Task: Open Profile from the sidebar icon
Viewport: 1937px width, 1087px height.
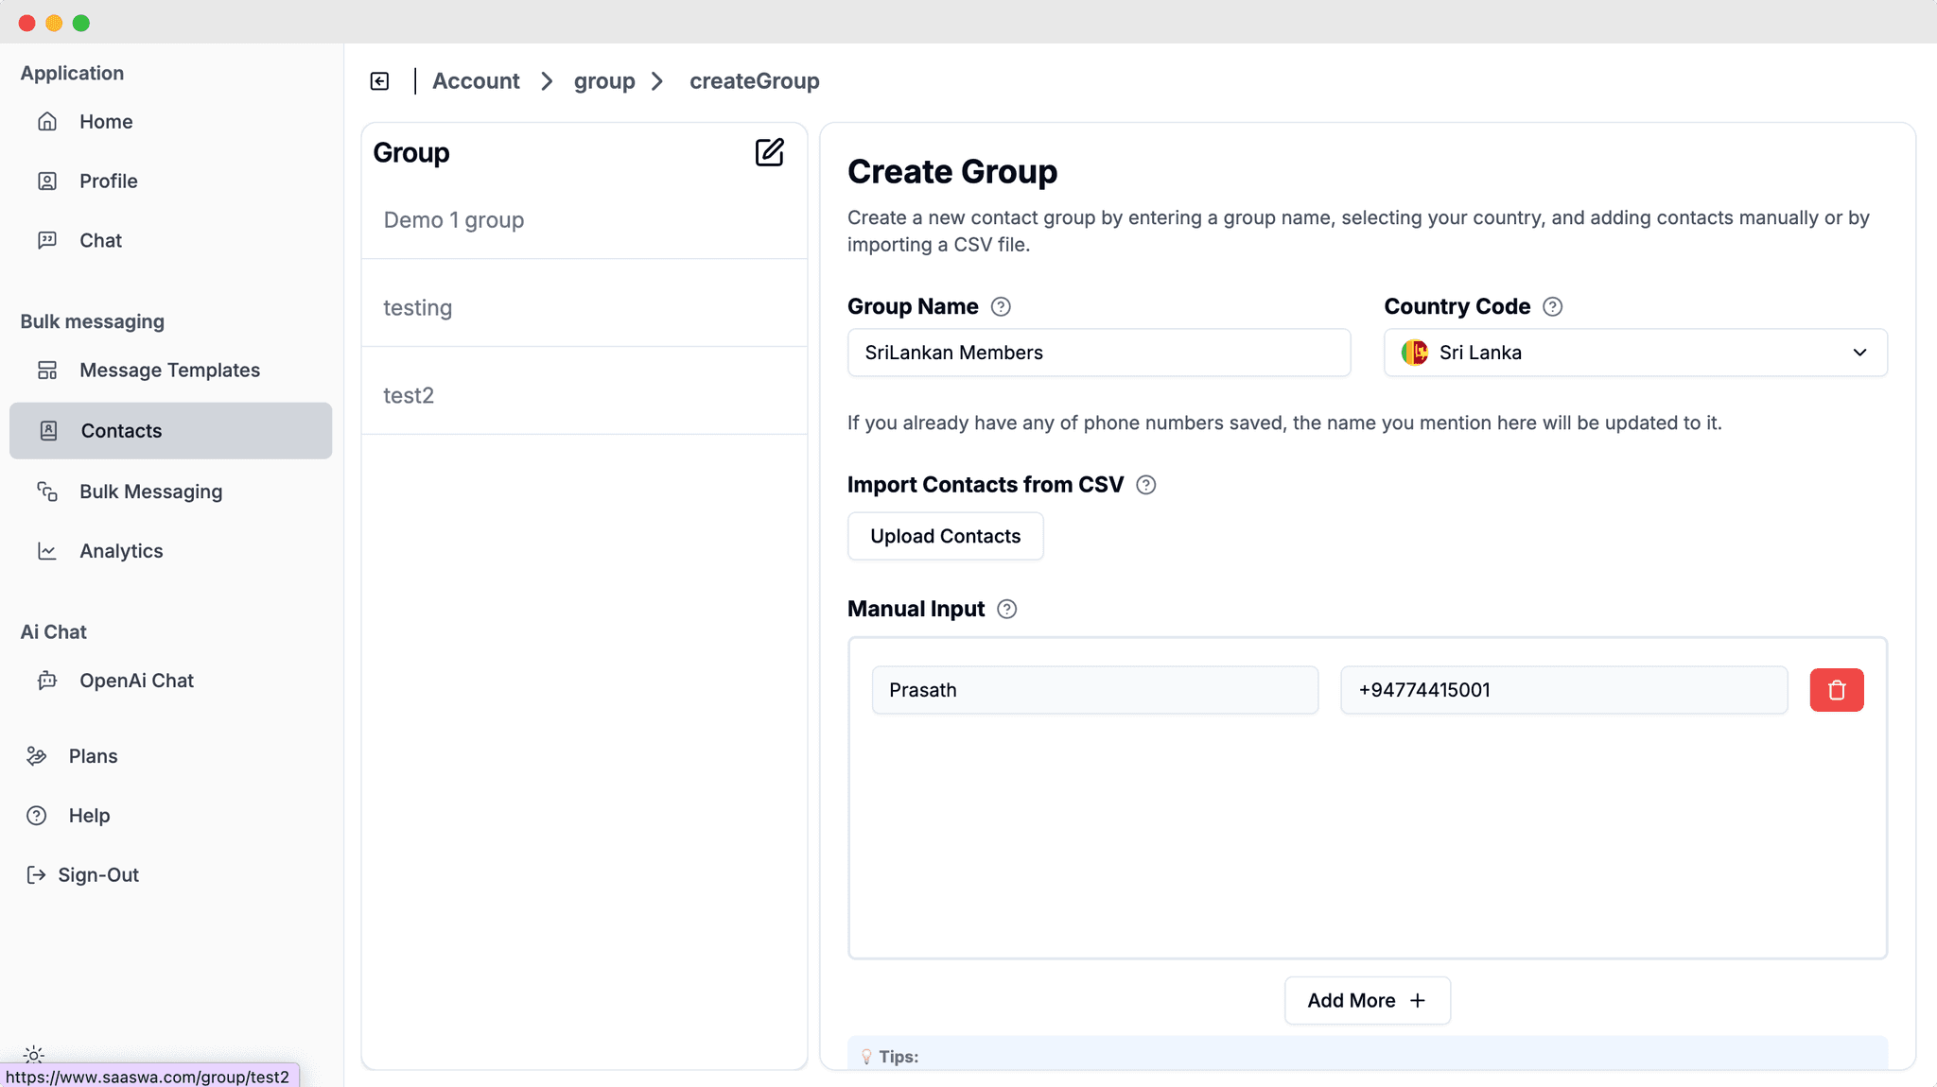Action: tap(48, 181)
